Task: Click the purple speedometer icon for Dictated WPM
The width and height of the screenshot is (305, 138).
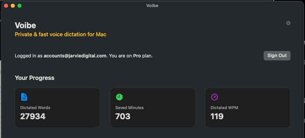Action: coord(215,97)
